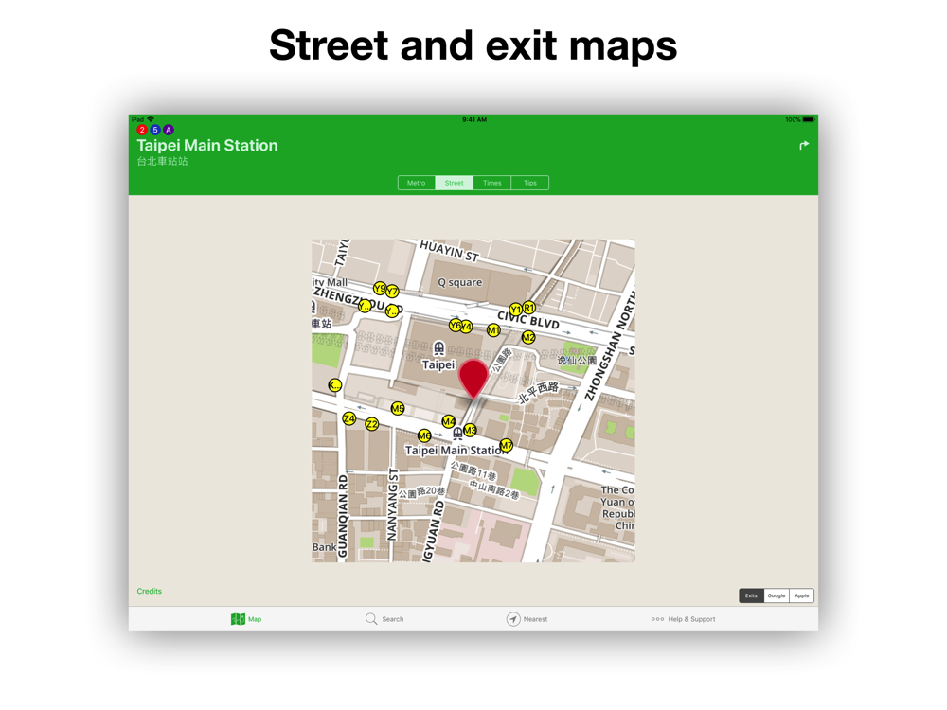947x710 pixels.
Task: Switch to the Tips segment
Action: click(x=530, y=183)
